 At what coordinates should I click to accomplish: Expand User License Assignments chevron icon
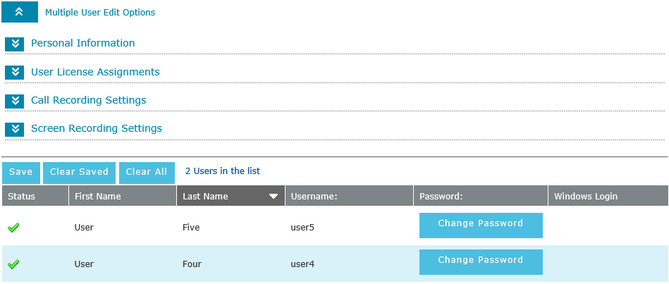click(15, 73)
